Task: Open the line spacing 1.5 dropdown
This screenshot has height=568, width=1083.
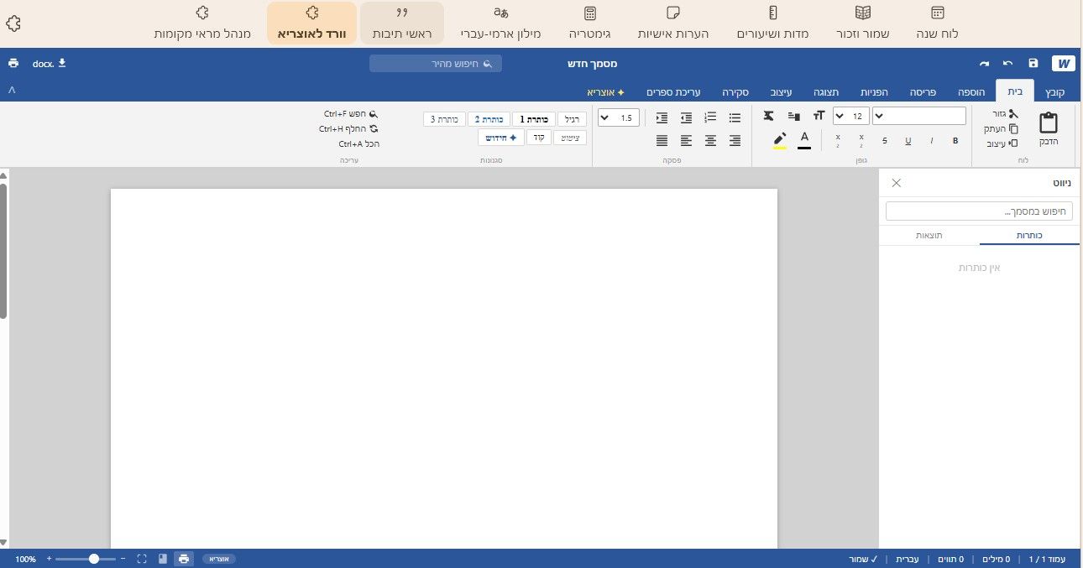Action: (x=619, y=117)
